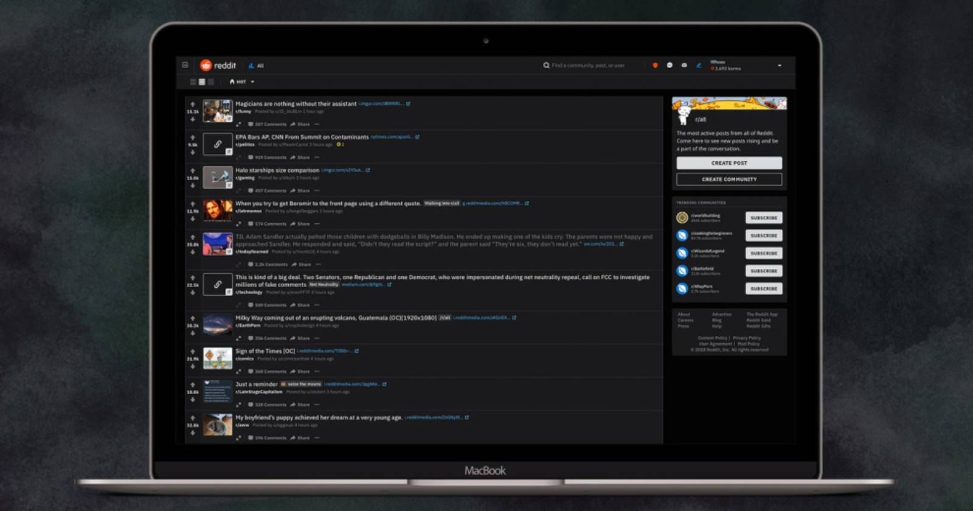
Task: Expand the user account dropdown arrow
Action: pos(780,65)
